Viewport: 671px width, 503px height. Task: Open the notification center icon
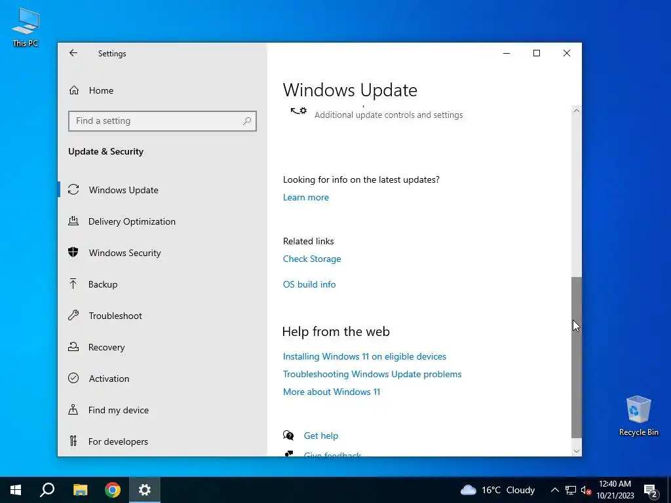pos(651,491)
